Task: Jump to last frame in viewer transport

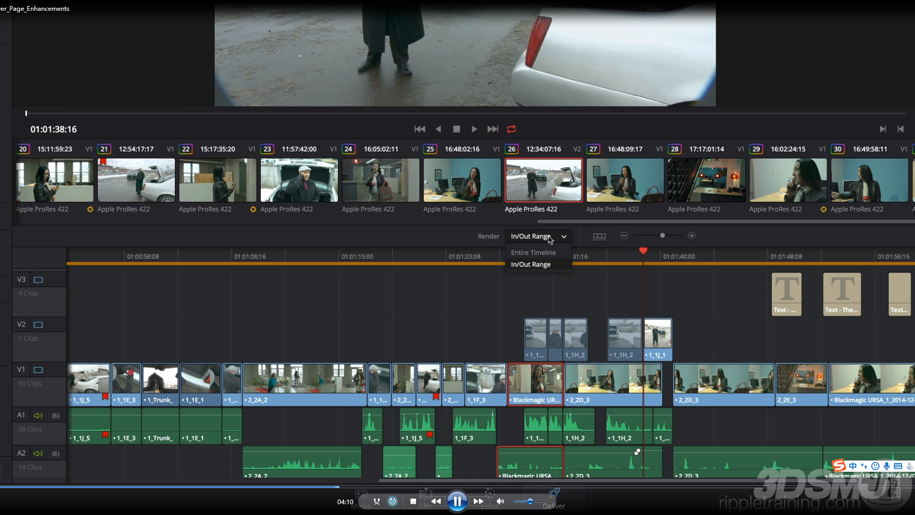Action: click(x=493, y=129)
